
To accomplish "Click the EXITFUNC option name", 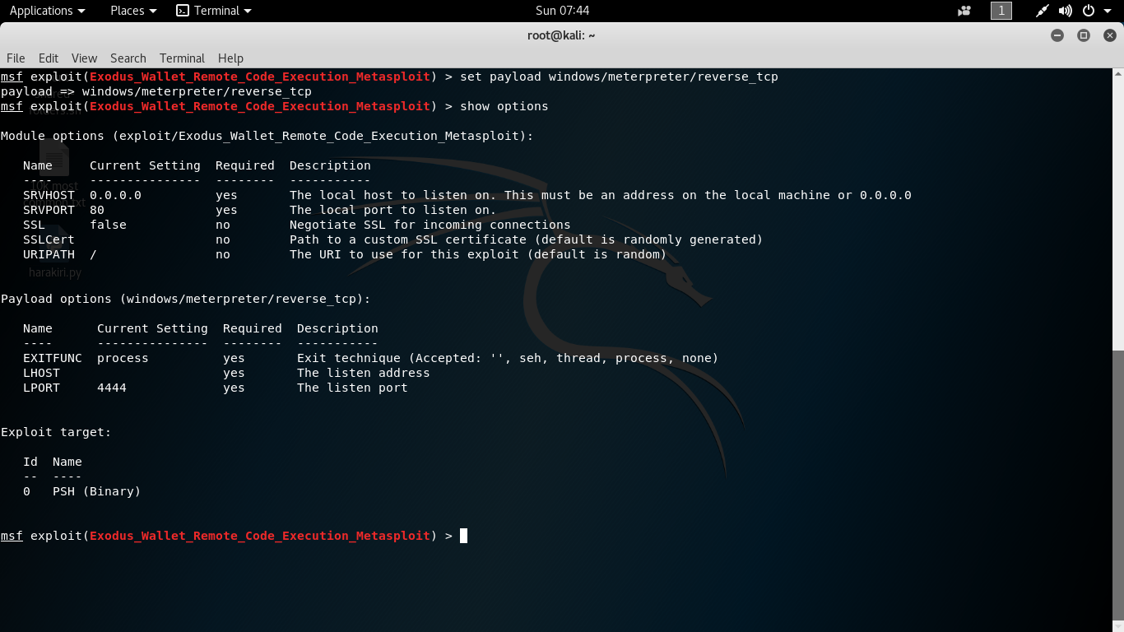I will (53, 358).
